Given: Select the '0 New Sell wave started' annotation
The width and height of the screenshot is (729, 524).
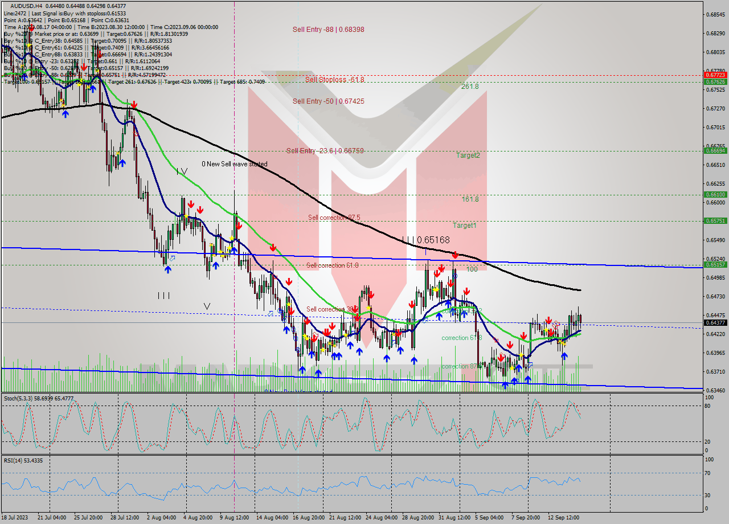Looking at the screenshot, I should point(234,164).
